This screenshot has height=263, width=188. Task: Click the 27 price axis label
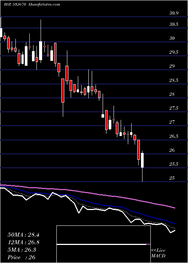pyautogui.click(x=172, y=122)
